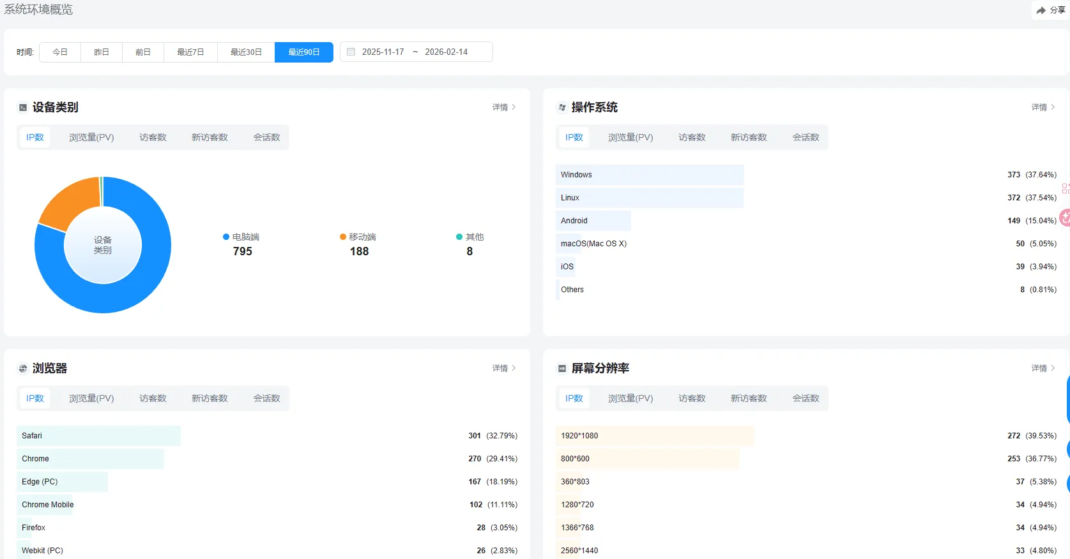The height and width of the screenshot is (559, 1070).
Task: Click the red grid icon at right edge
Action: [1066, 189]
